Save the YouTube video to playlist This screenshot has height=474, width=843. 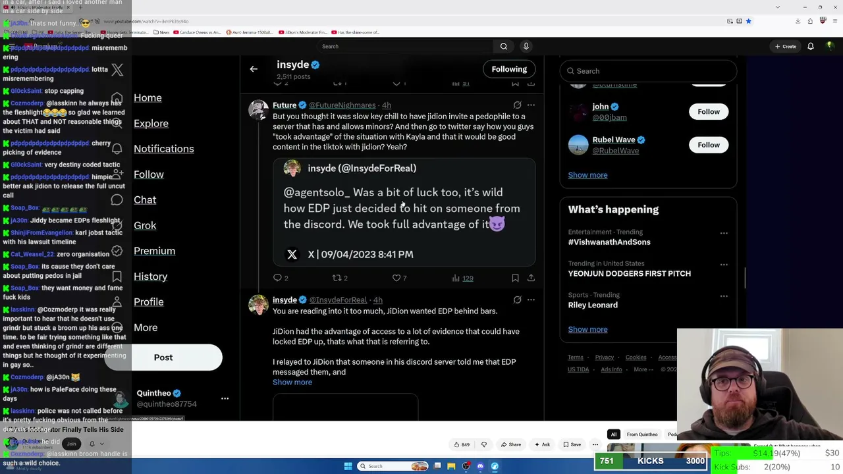click(x=572, y=444)
